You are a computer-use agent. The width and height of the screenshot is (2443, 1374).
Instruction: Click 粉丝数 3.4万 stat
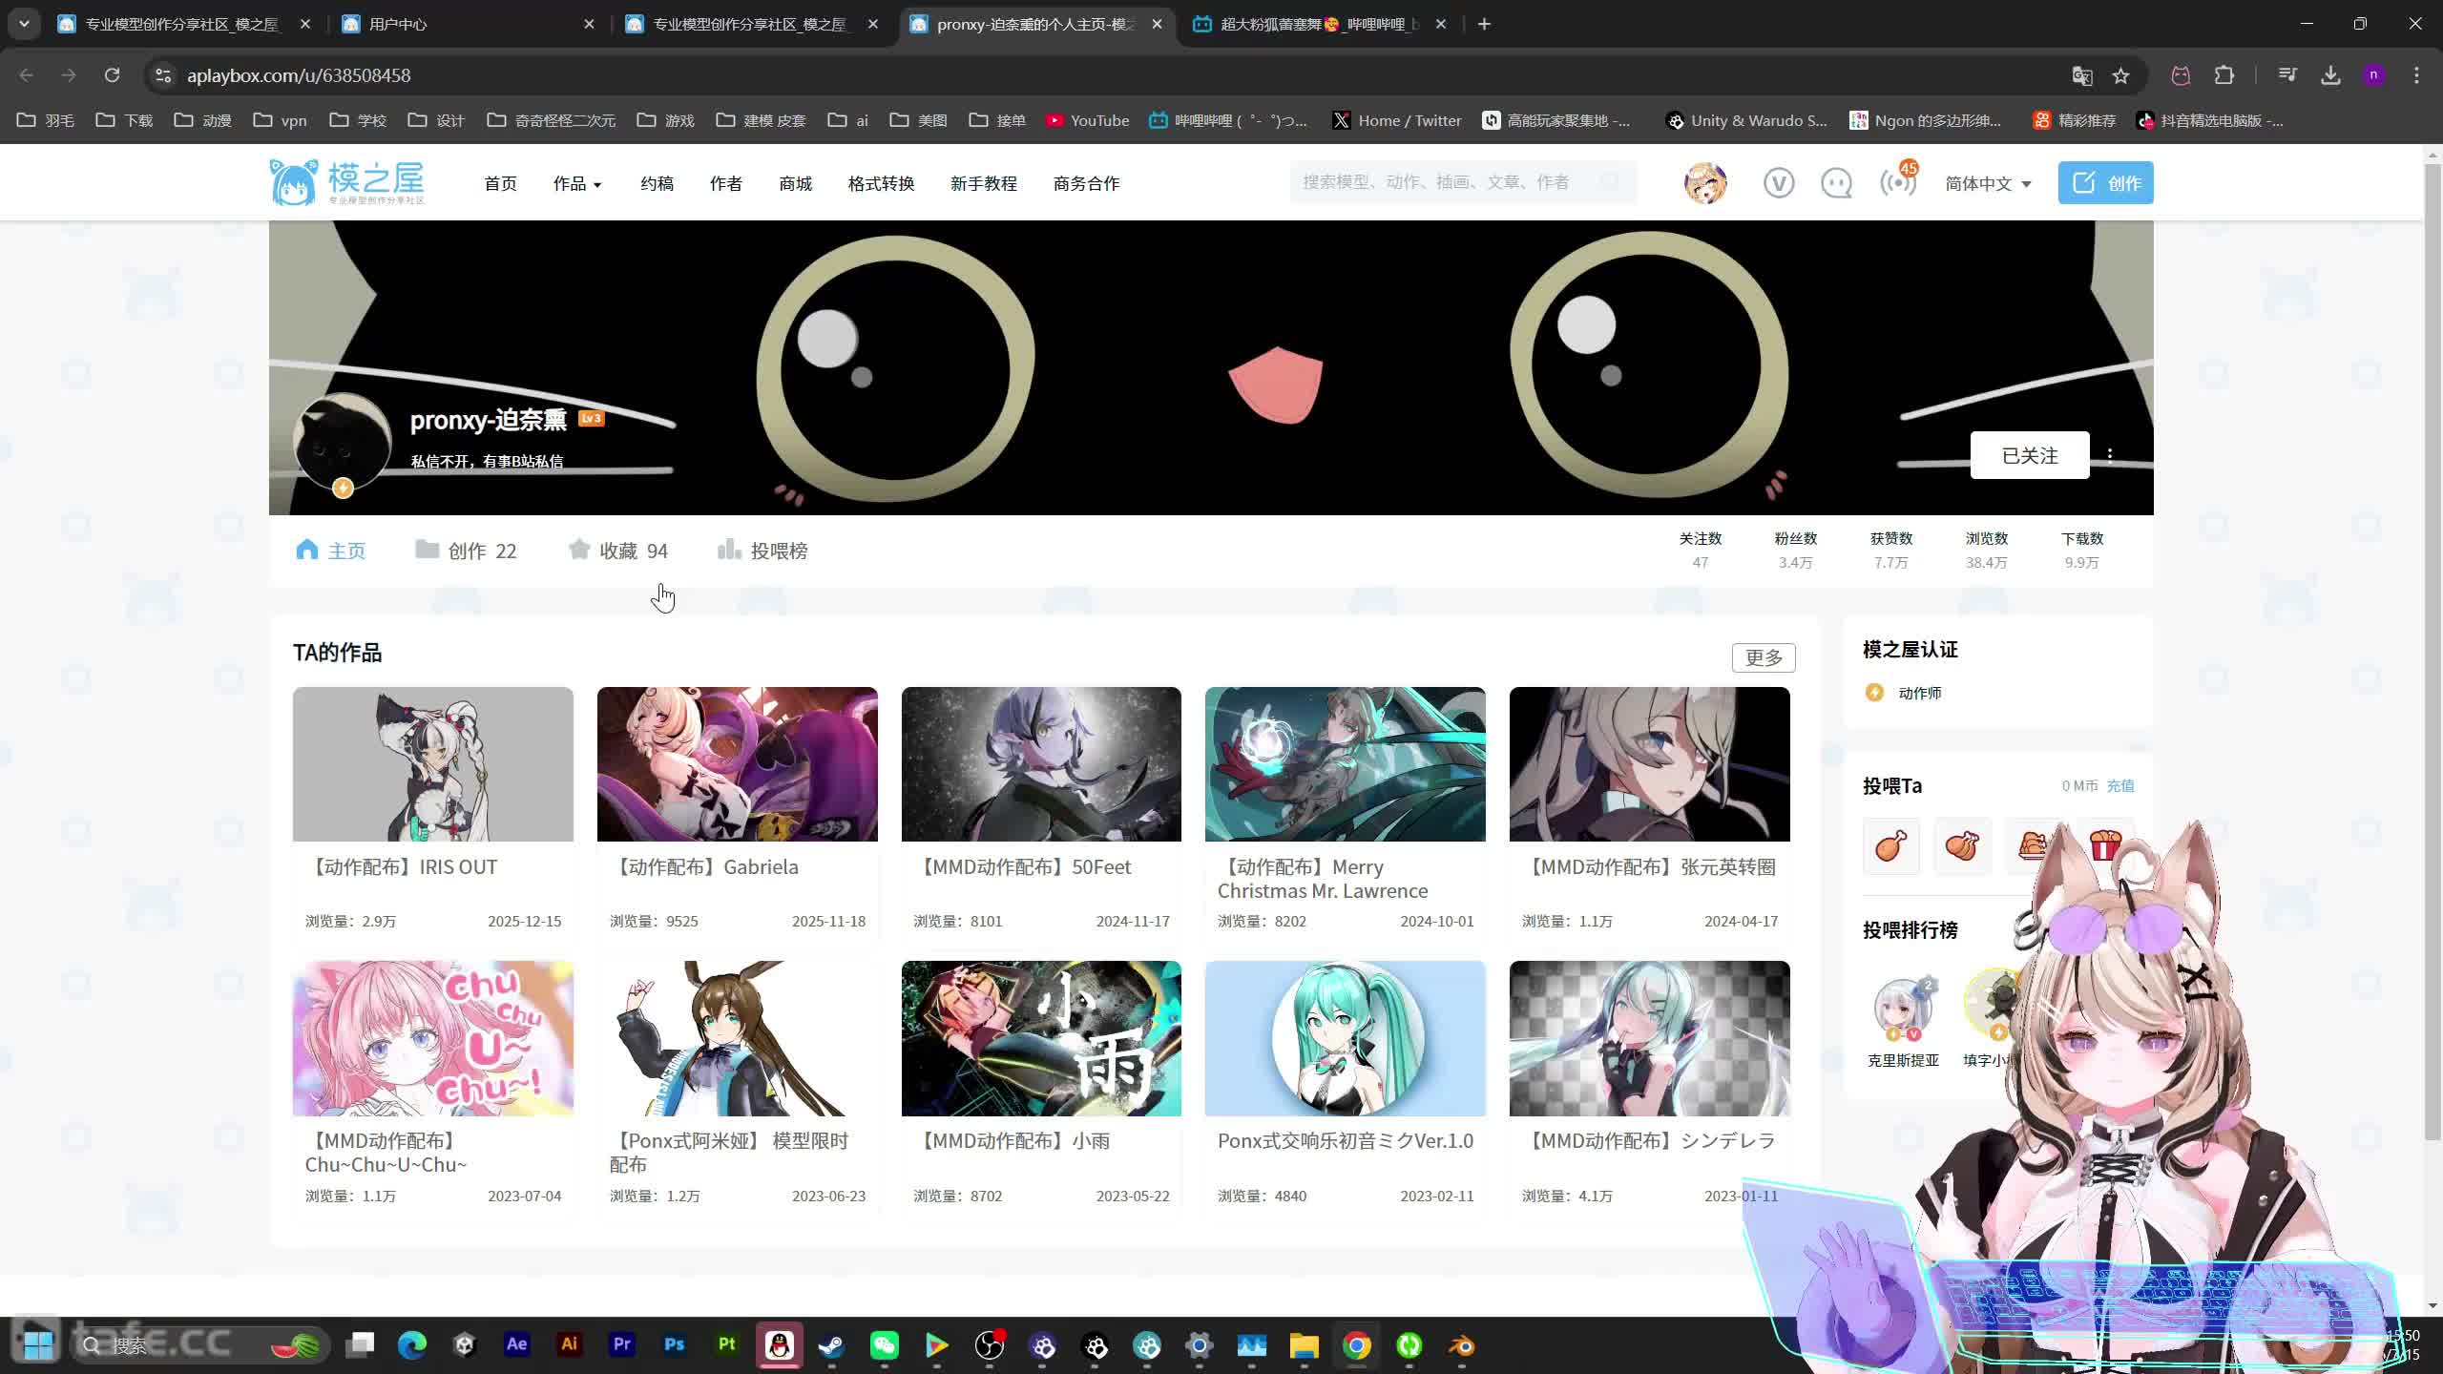pos(1795,551)
